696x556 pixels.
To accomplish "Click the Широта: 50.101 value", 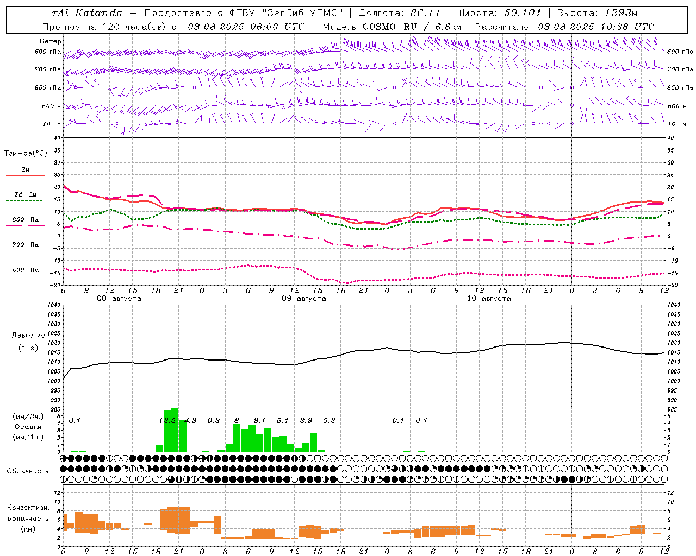I will pyautogui.click(x=499, y=13).
